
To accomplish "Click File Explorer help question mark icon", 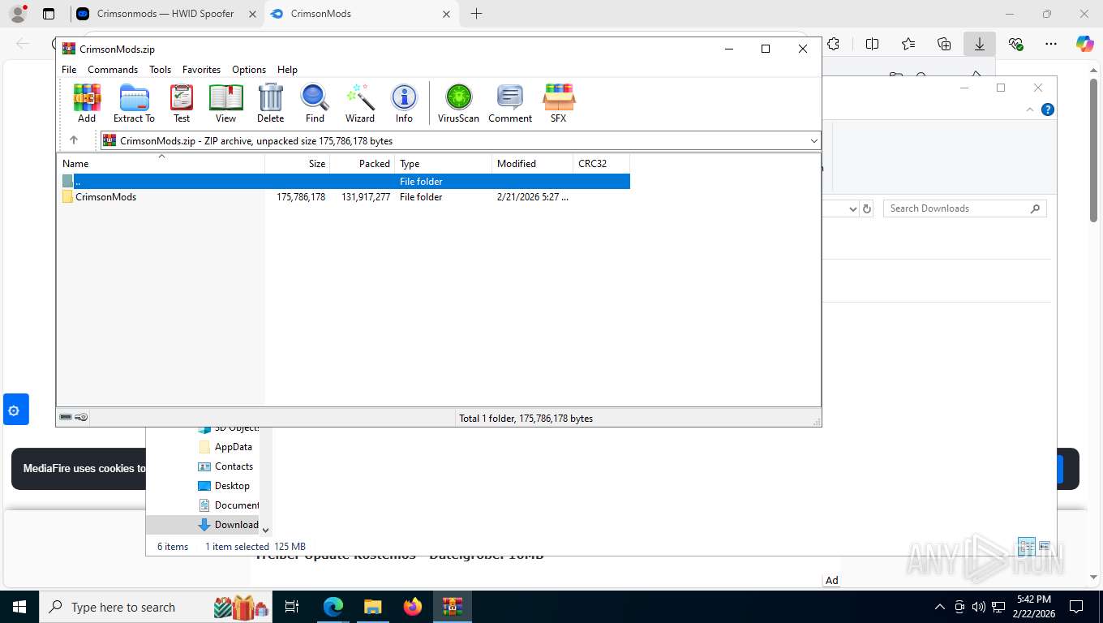I will (1048, 110).
